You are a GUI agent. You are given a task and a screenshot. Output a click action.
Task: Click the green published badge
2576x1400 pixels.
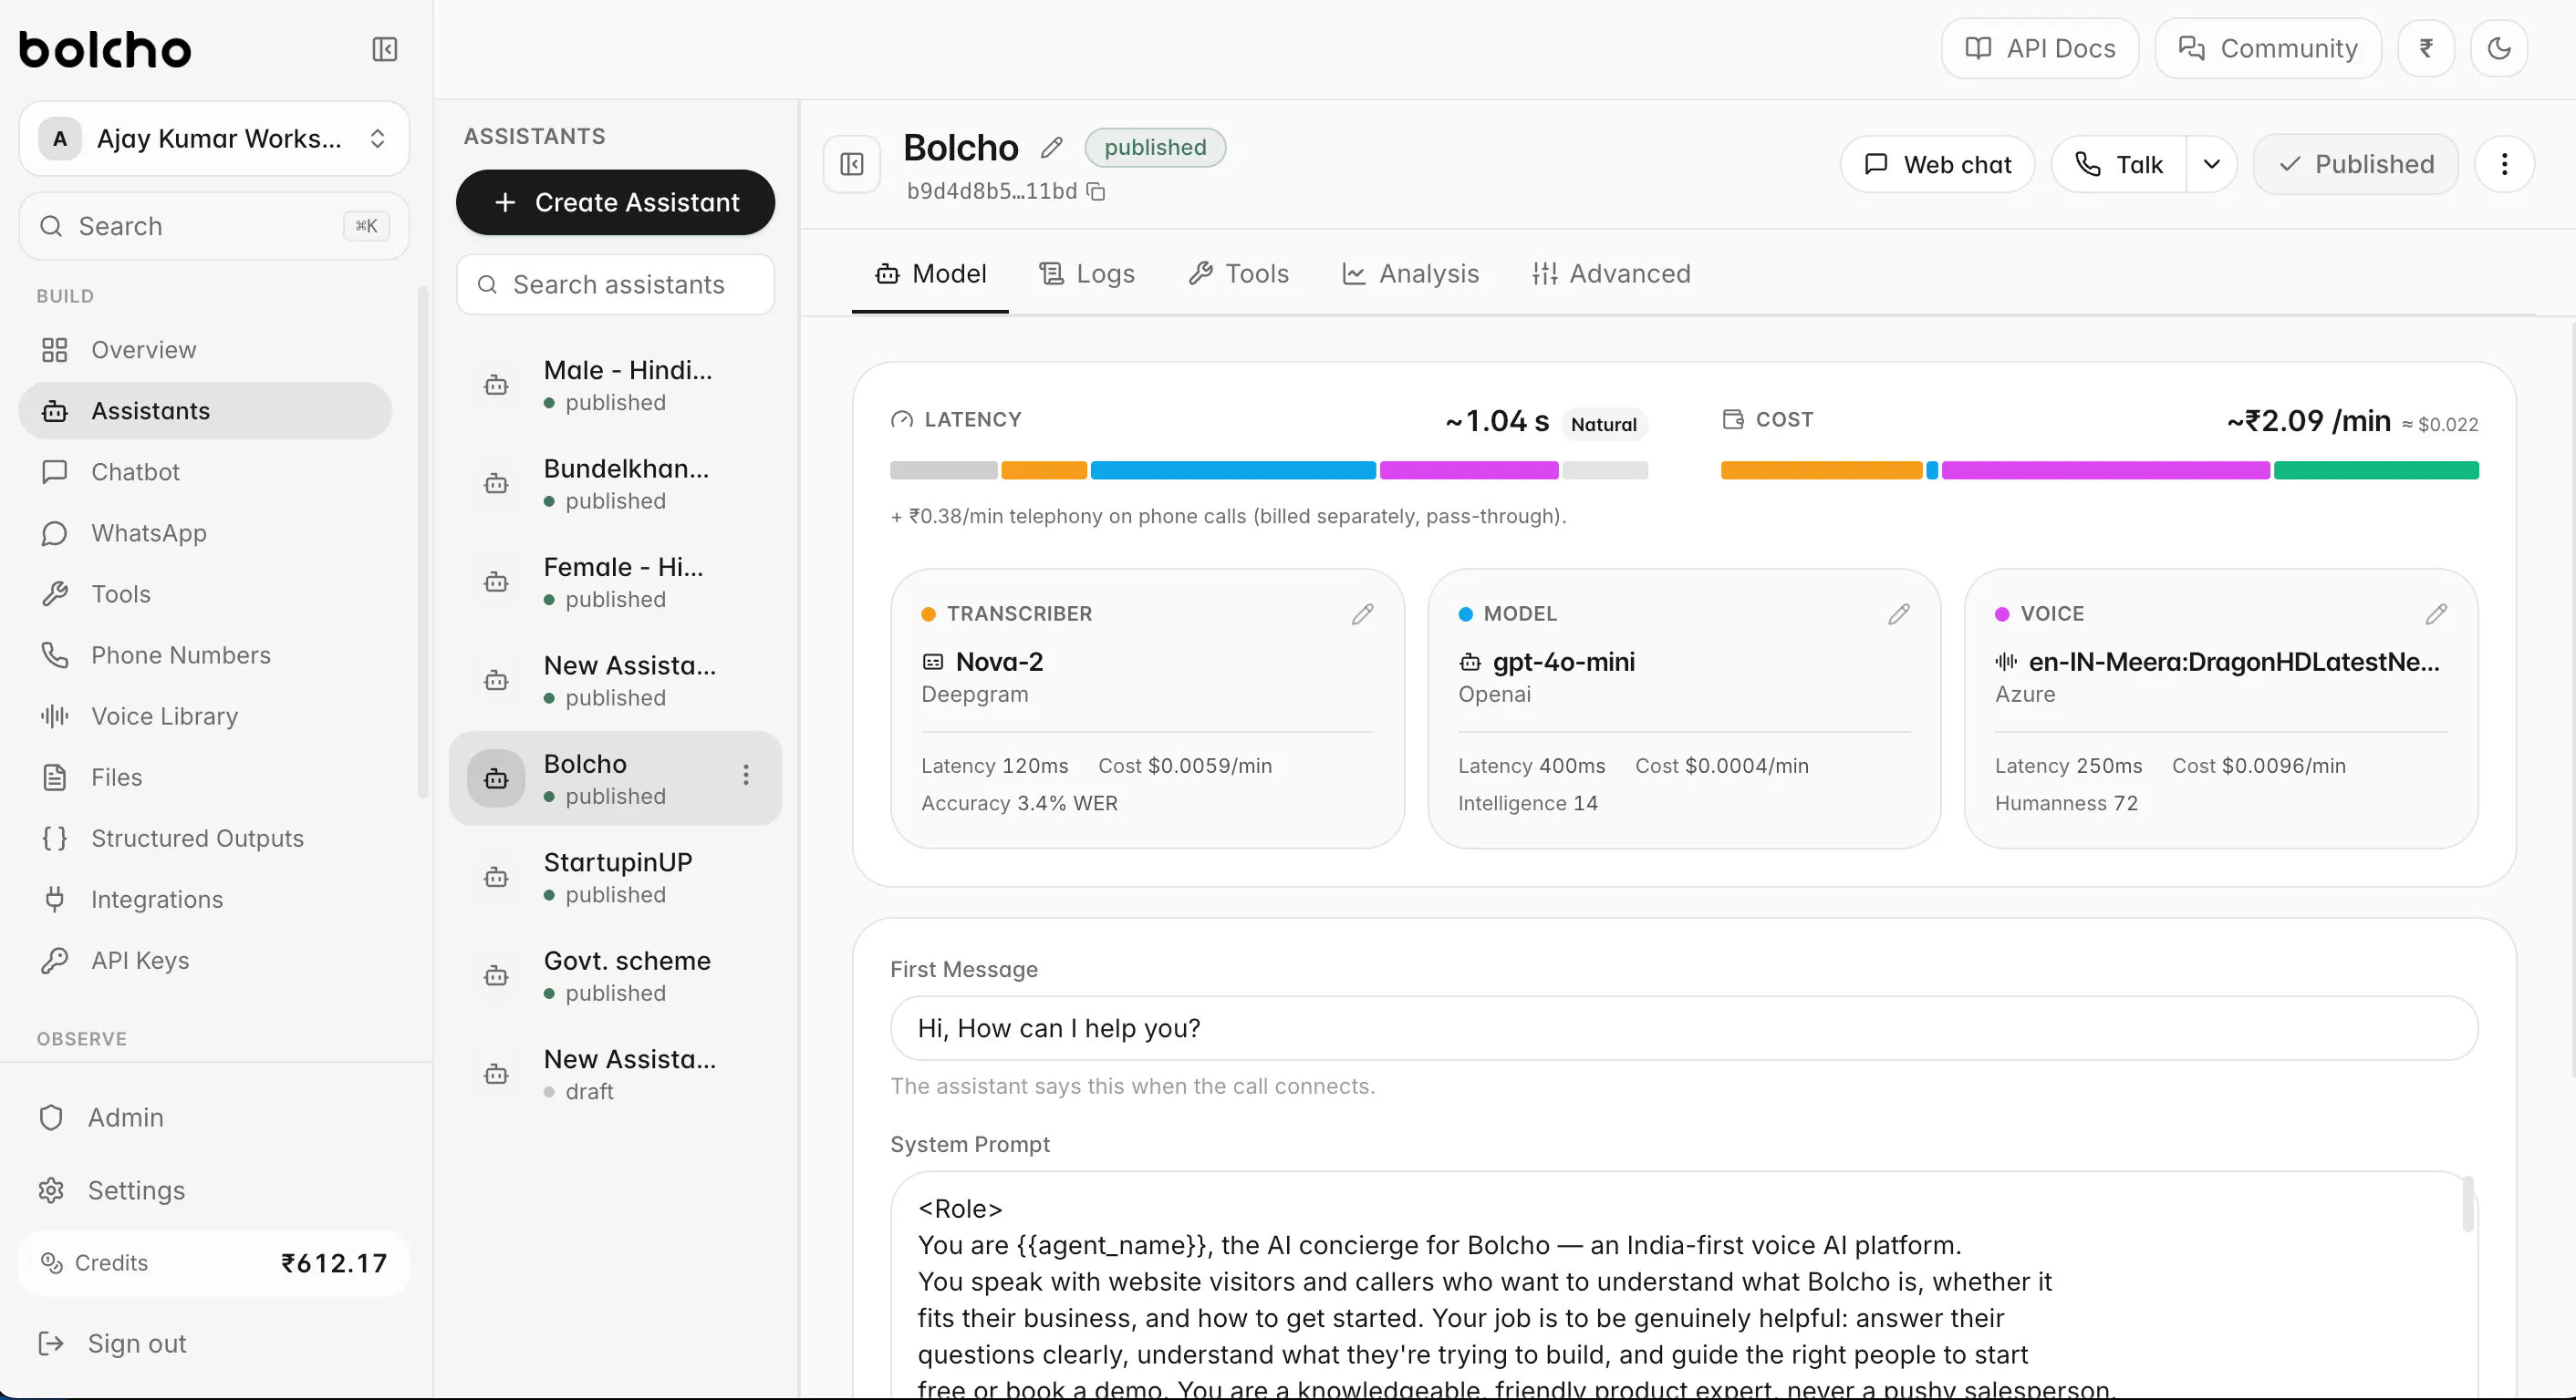click(1155, 147)
